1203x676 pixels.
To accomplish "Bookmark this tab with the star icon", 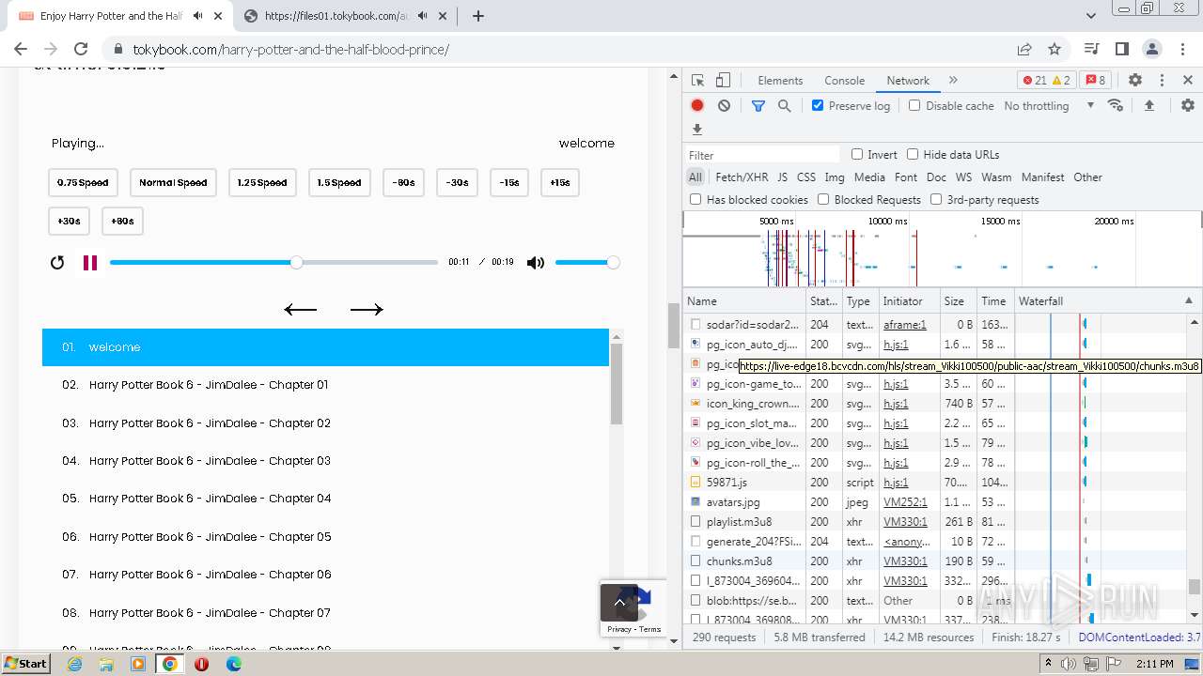I will coord(1055,49).
